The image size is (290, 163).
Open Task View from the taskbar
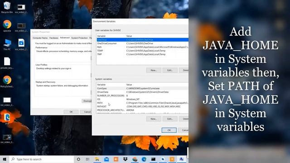[87, 159]
